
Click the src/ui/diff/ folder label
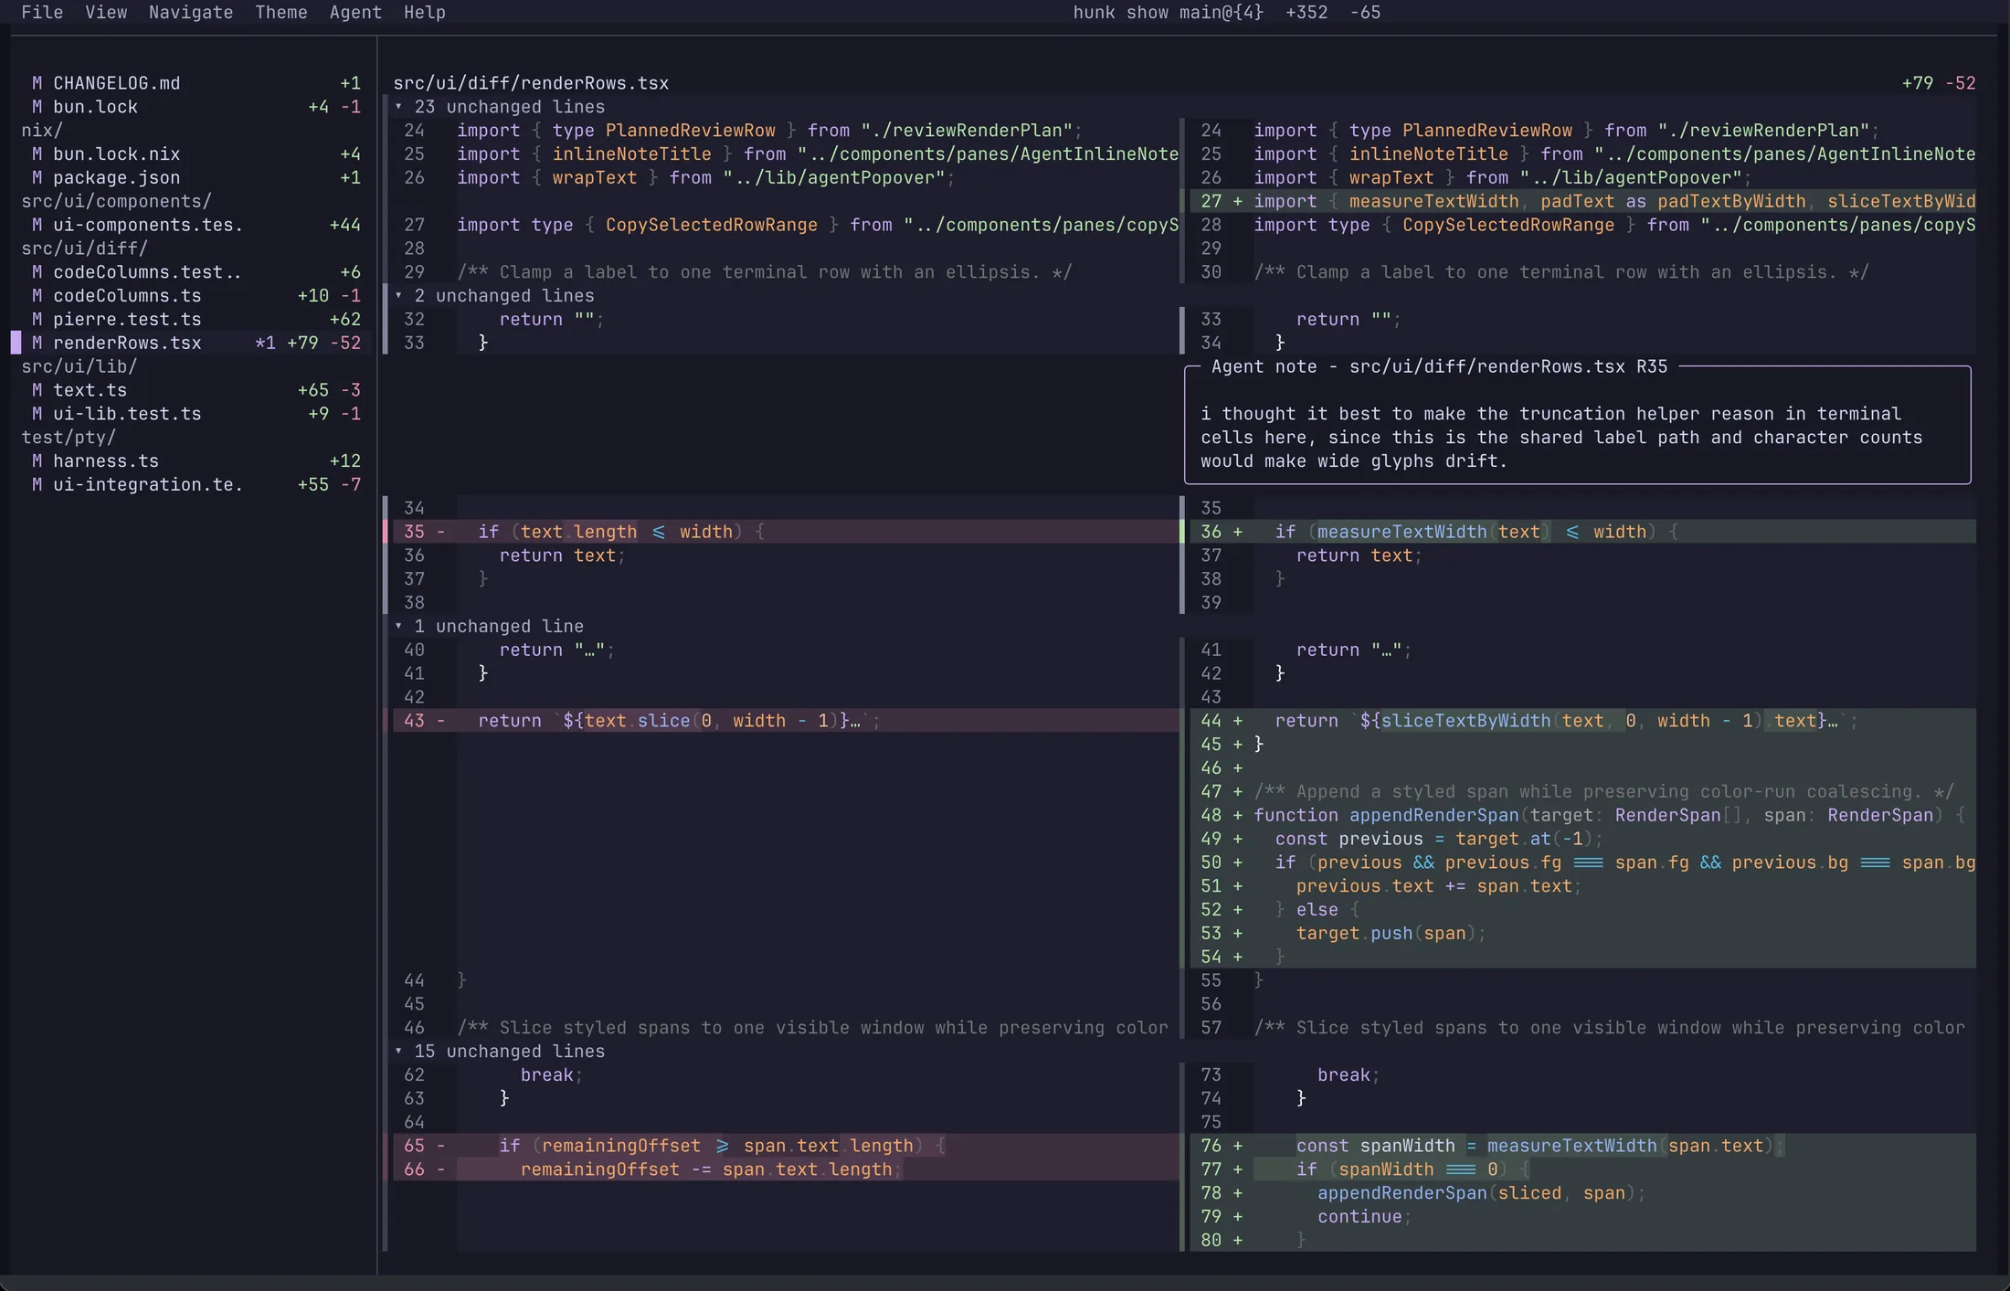[x=85, y=249]
